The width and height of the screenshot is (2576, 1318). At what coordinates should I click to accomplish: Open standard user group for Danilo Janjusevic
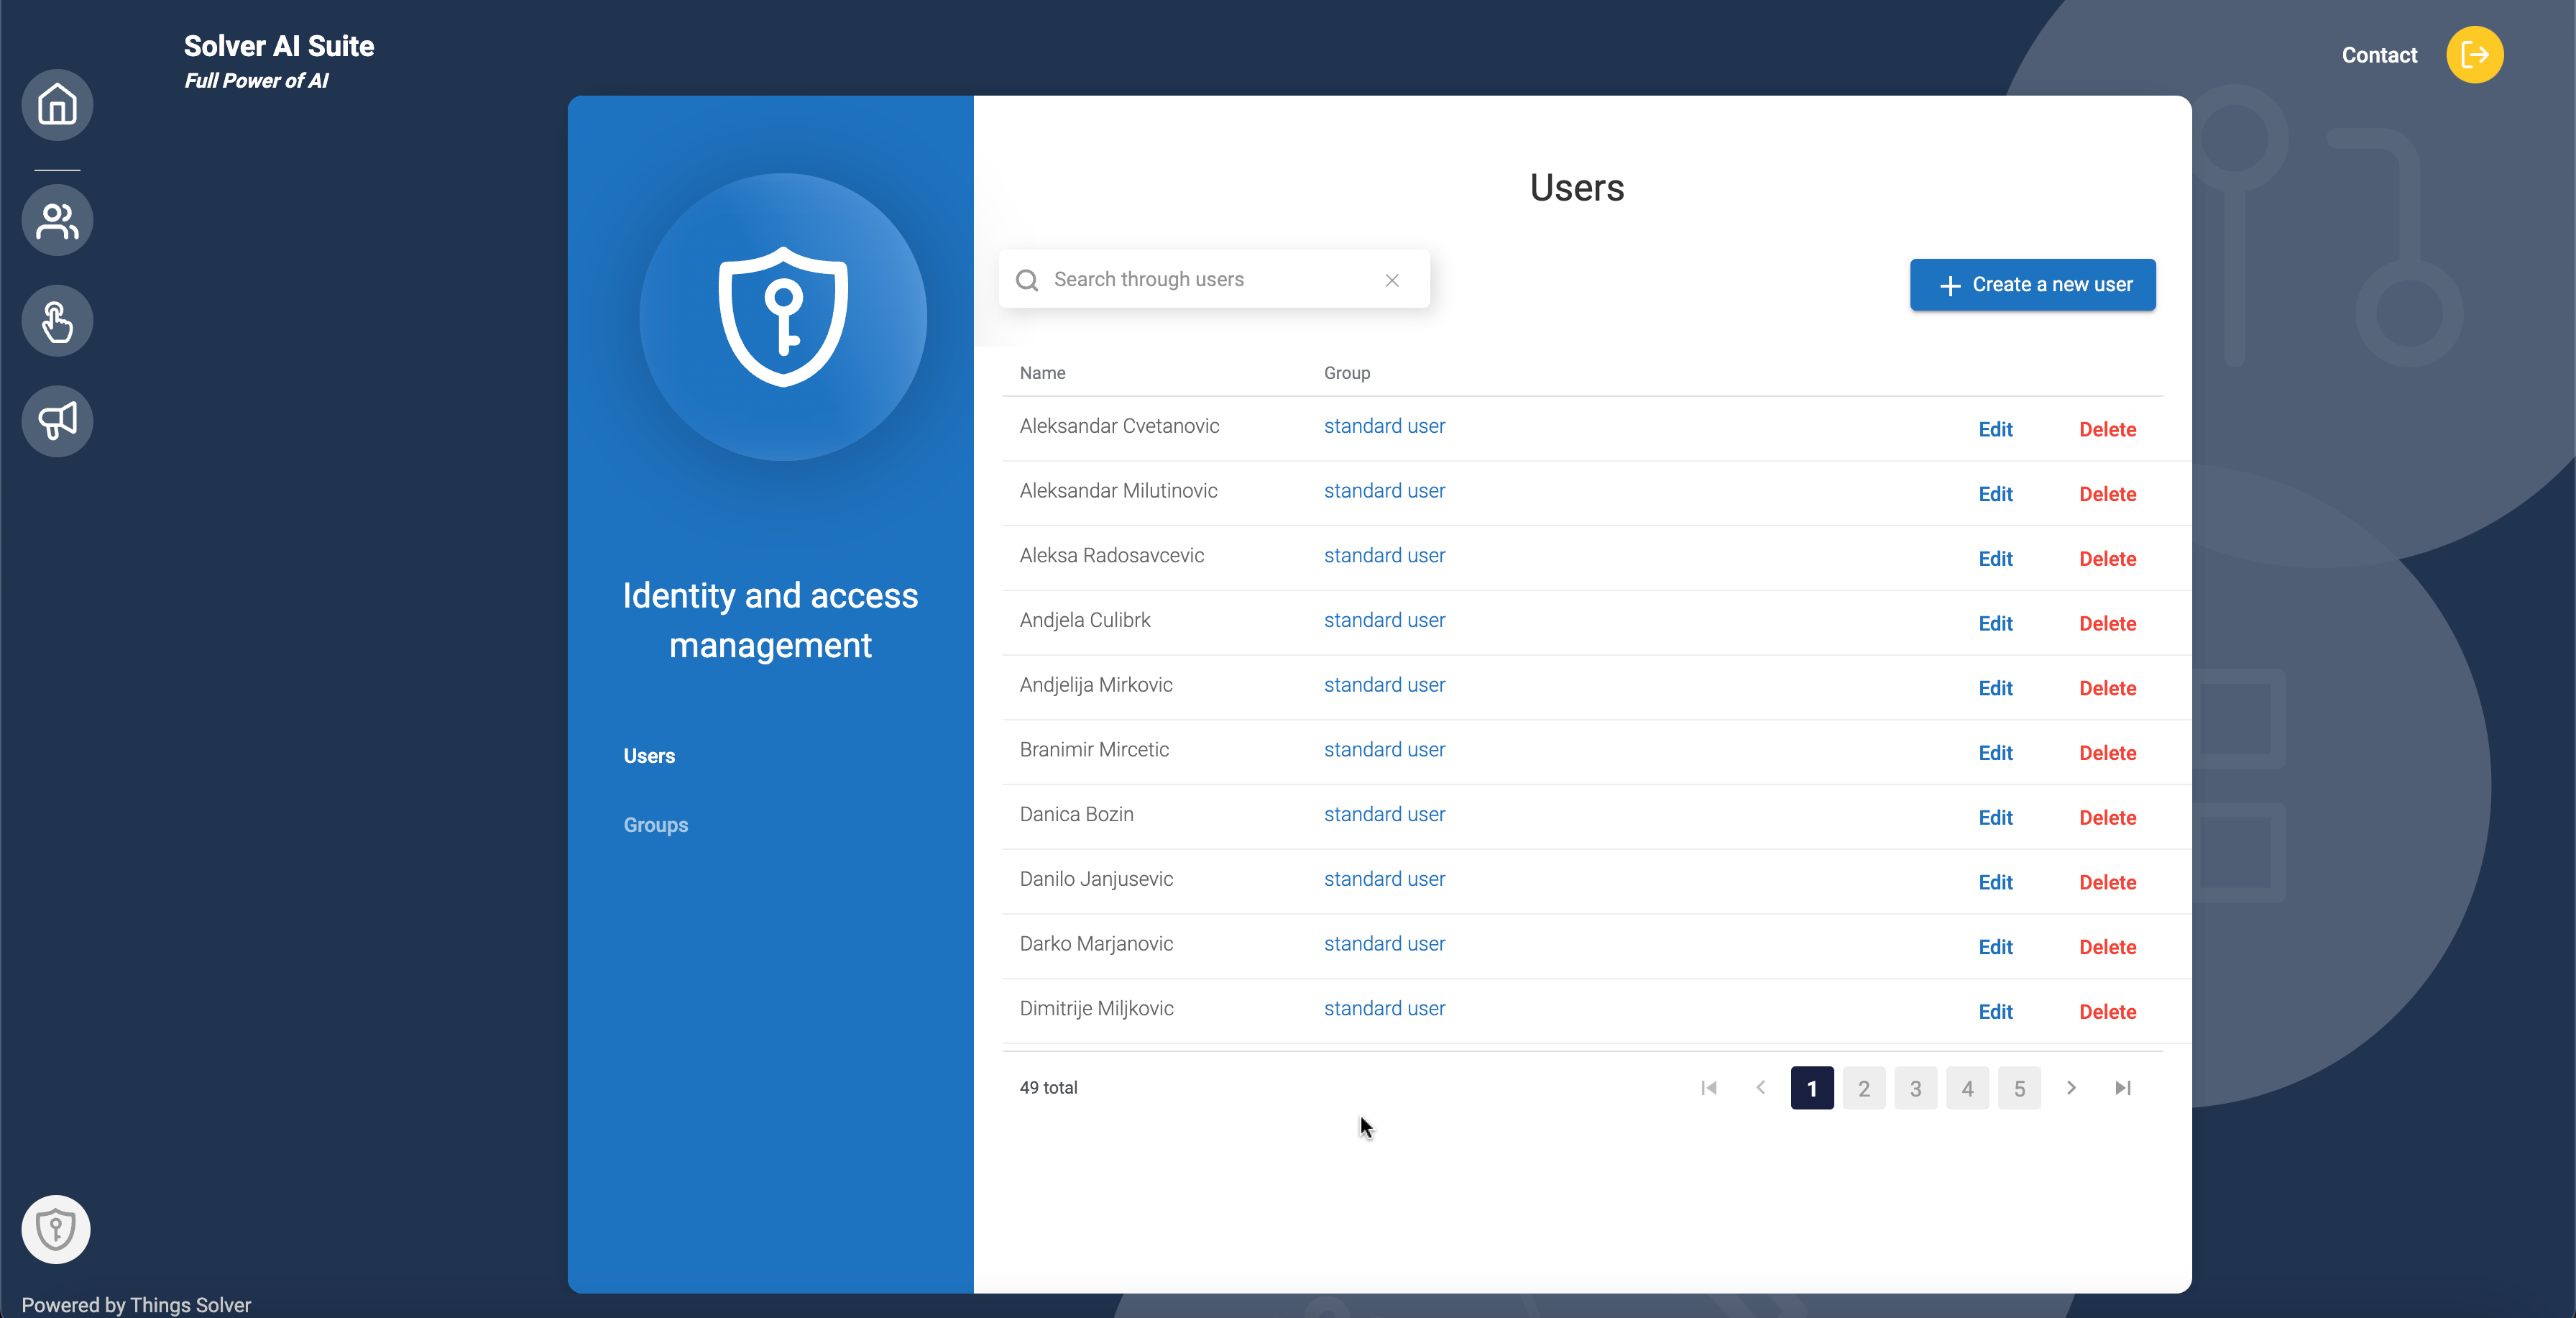(1384, 879)
